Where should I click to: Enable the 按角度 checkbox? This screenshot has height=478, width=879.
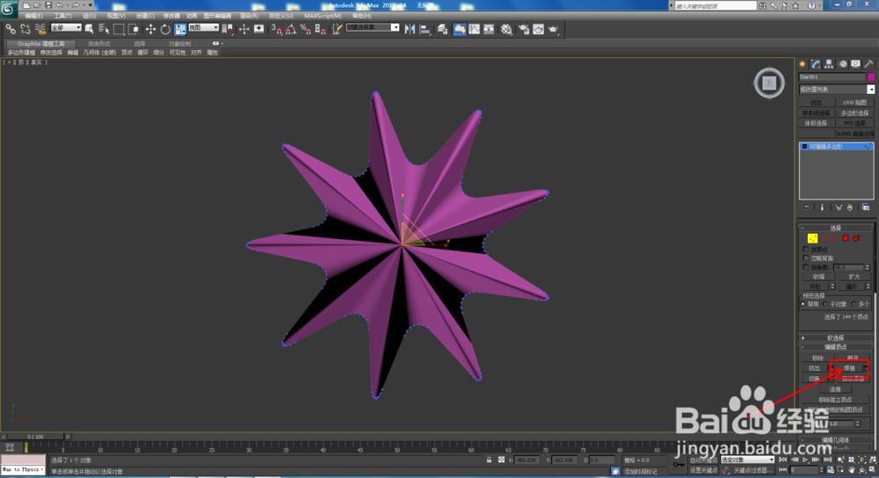806,267
